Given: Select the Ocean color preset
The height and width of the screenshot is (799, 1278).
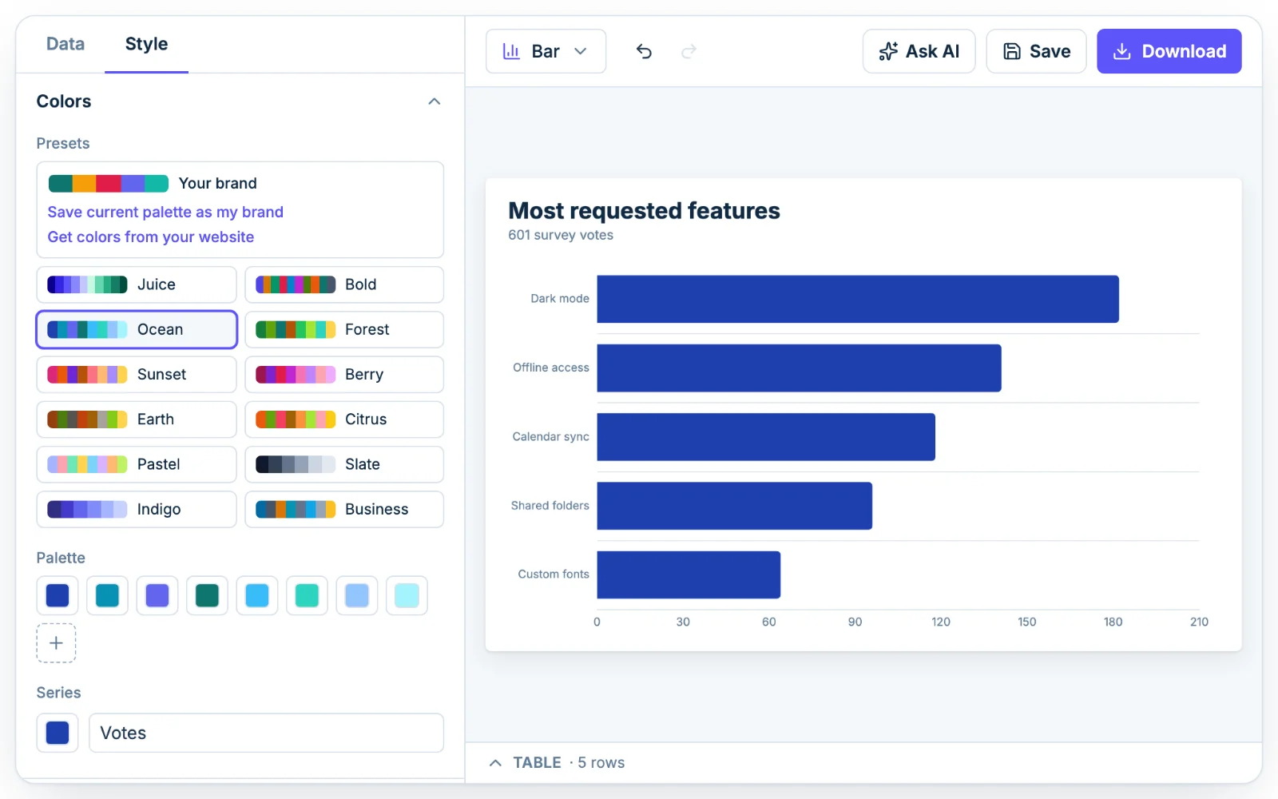Looking at the screenshot, I should point(137,329).
